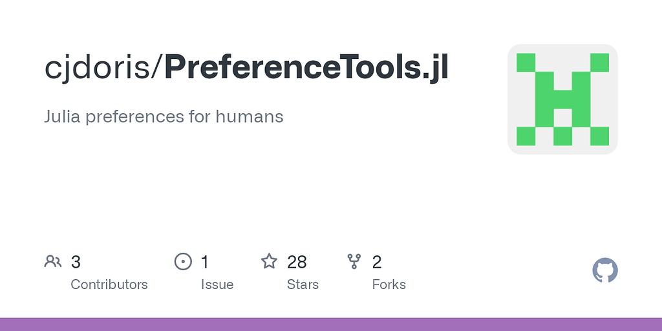Open the Forks label
The width and height of the screenshot is (662, 331).
coord(389,284)
